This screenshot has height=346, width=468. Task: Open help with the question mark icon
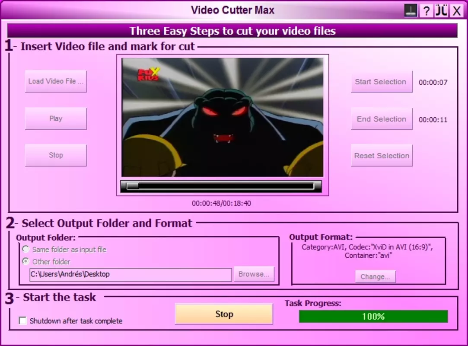tap(426, 11)
